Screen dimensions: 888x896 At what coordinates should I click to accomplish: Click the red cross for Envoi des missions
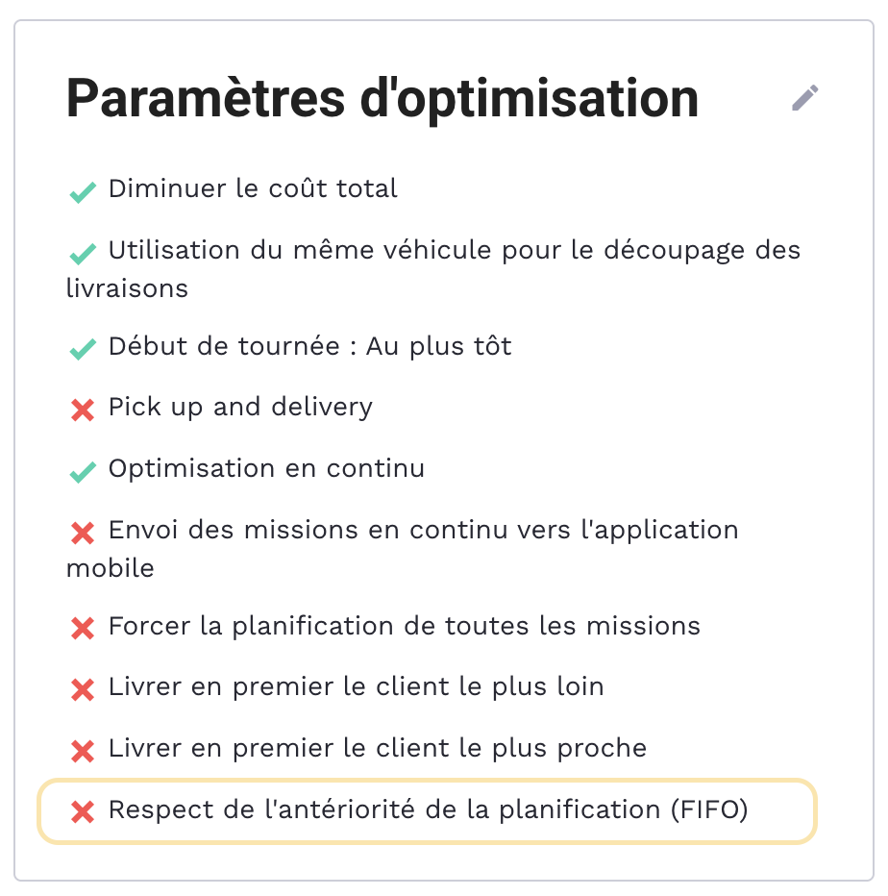click(x=83, y=533)
